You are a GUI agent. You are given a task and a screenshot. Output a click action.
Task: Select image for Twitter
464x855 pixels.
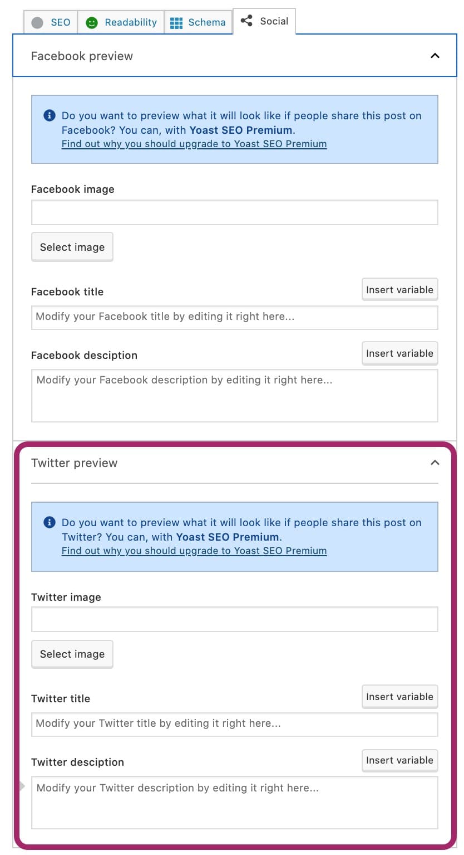point(72,654)
